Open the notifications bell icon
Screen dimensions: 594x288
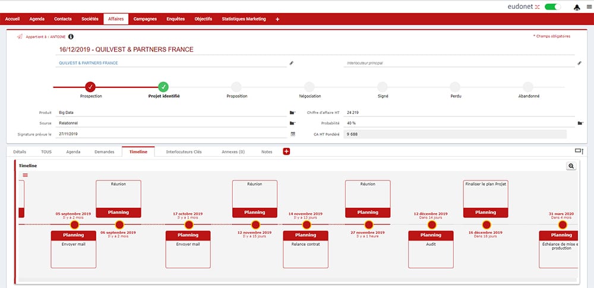coord(577,7)
